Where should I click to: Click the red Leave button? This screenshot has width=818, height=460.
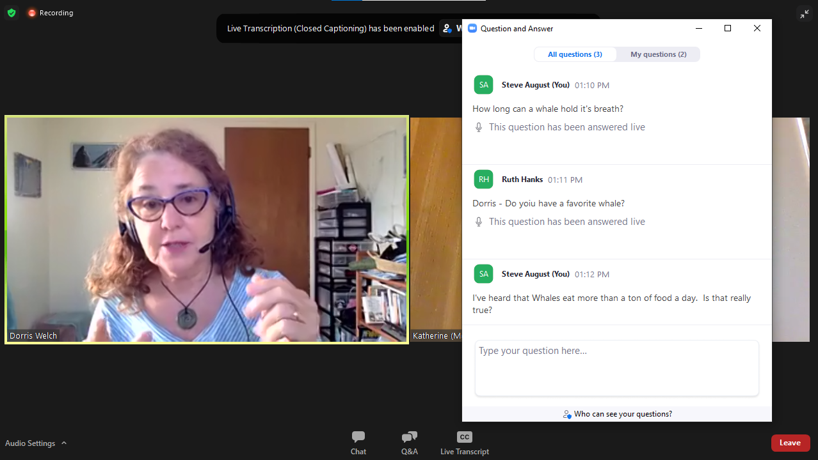(x=790, y=443)
